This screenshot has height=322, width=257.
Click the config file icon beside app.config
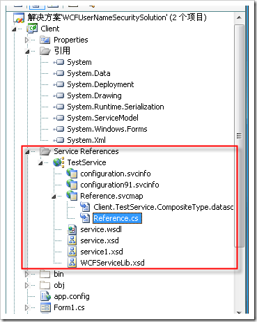pos(45,296)
